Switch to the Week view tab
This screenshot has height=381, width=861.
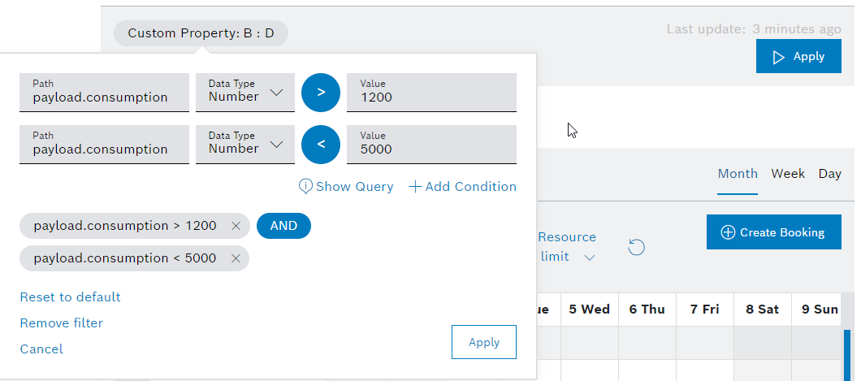(x=788, y=174)
